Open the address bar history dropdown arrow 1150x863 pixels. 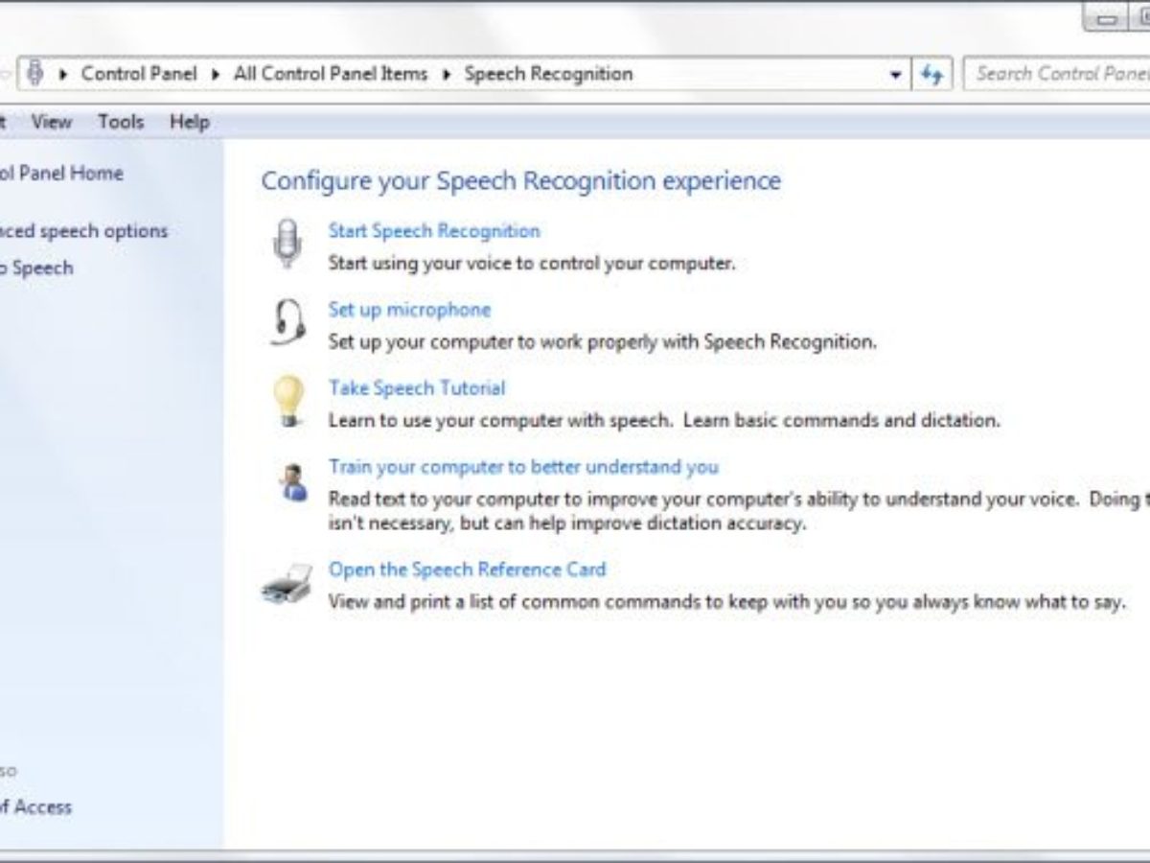(895, 75)
